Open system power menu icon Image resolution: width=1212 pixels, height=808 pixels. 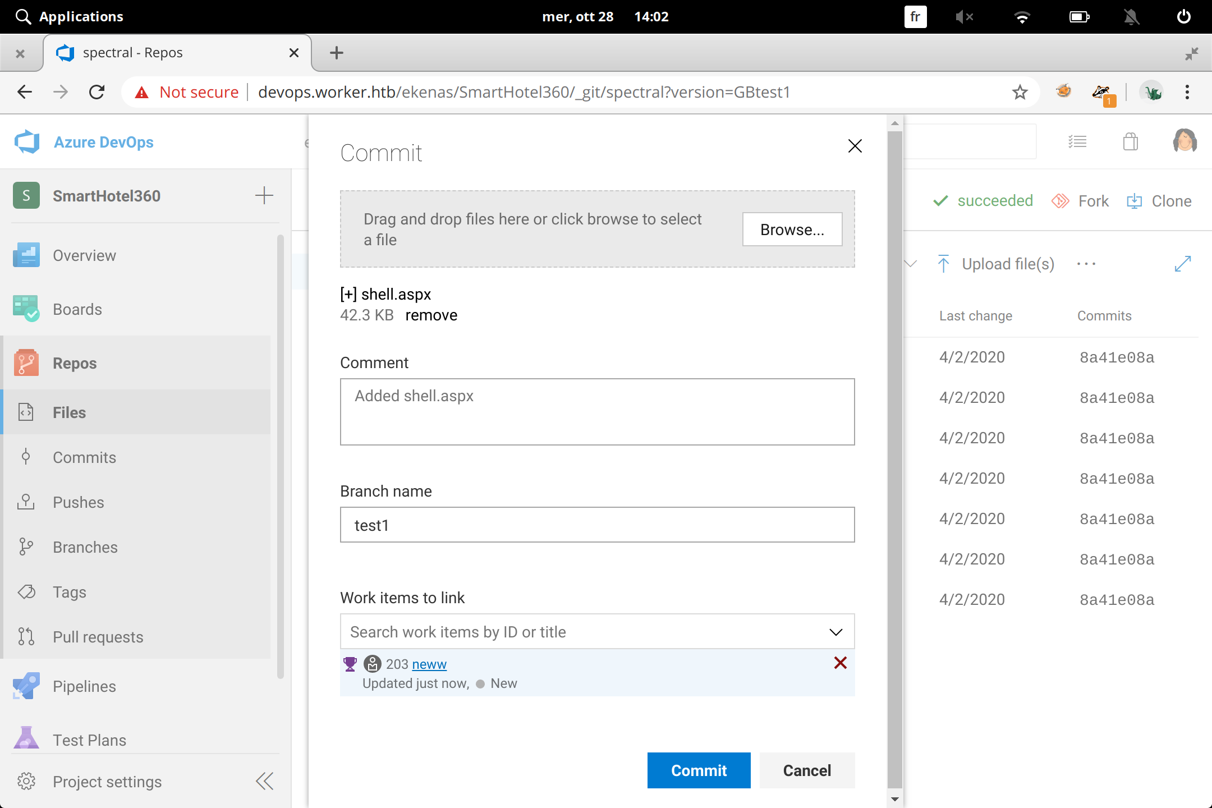(1183, 17)
